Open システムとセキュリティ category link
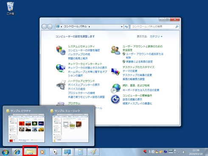 81,46
